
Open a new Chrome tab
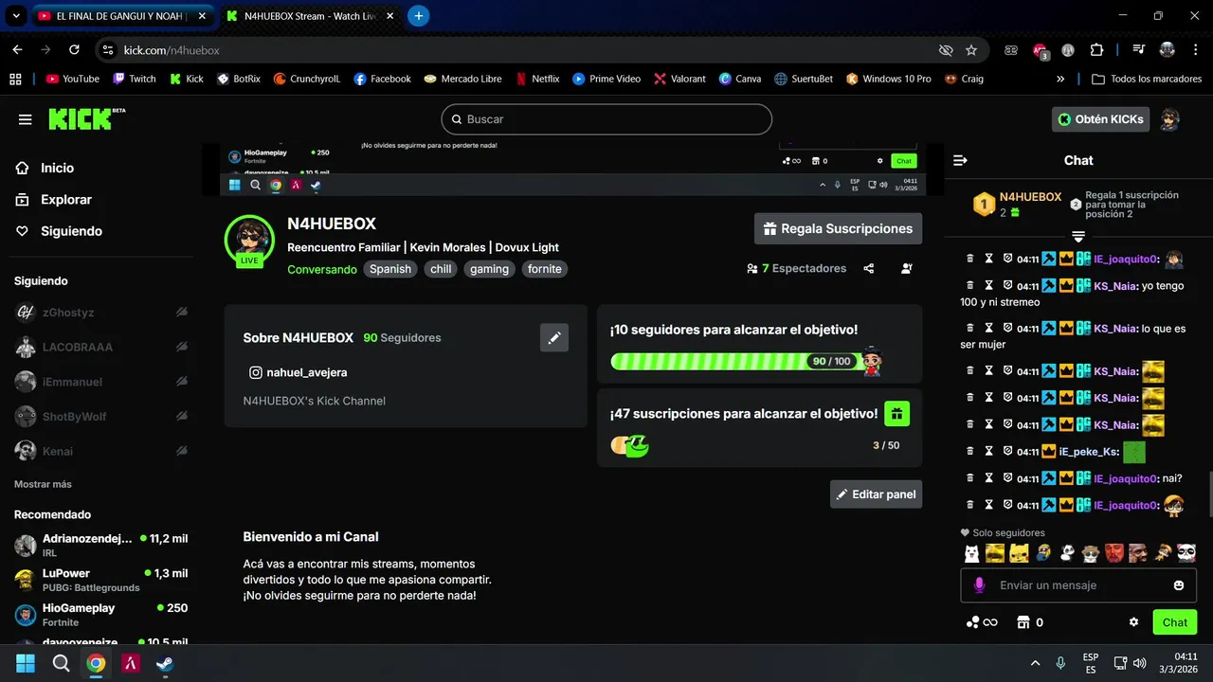[419, 16]
